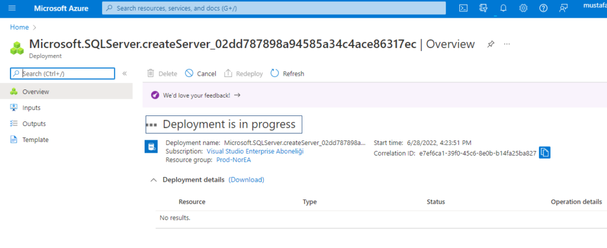Click the Microsoft Azure home title
This screenshot has width=607, height=248.
[x=61, y=8]
